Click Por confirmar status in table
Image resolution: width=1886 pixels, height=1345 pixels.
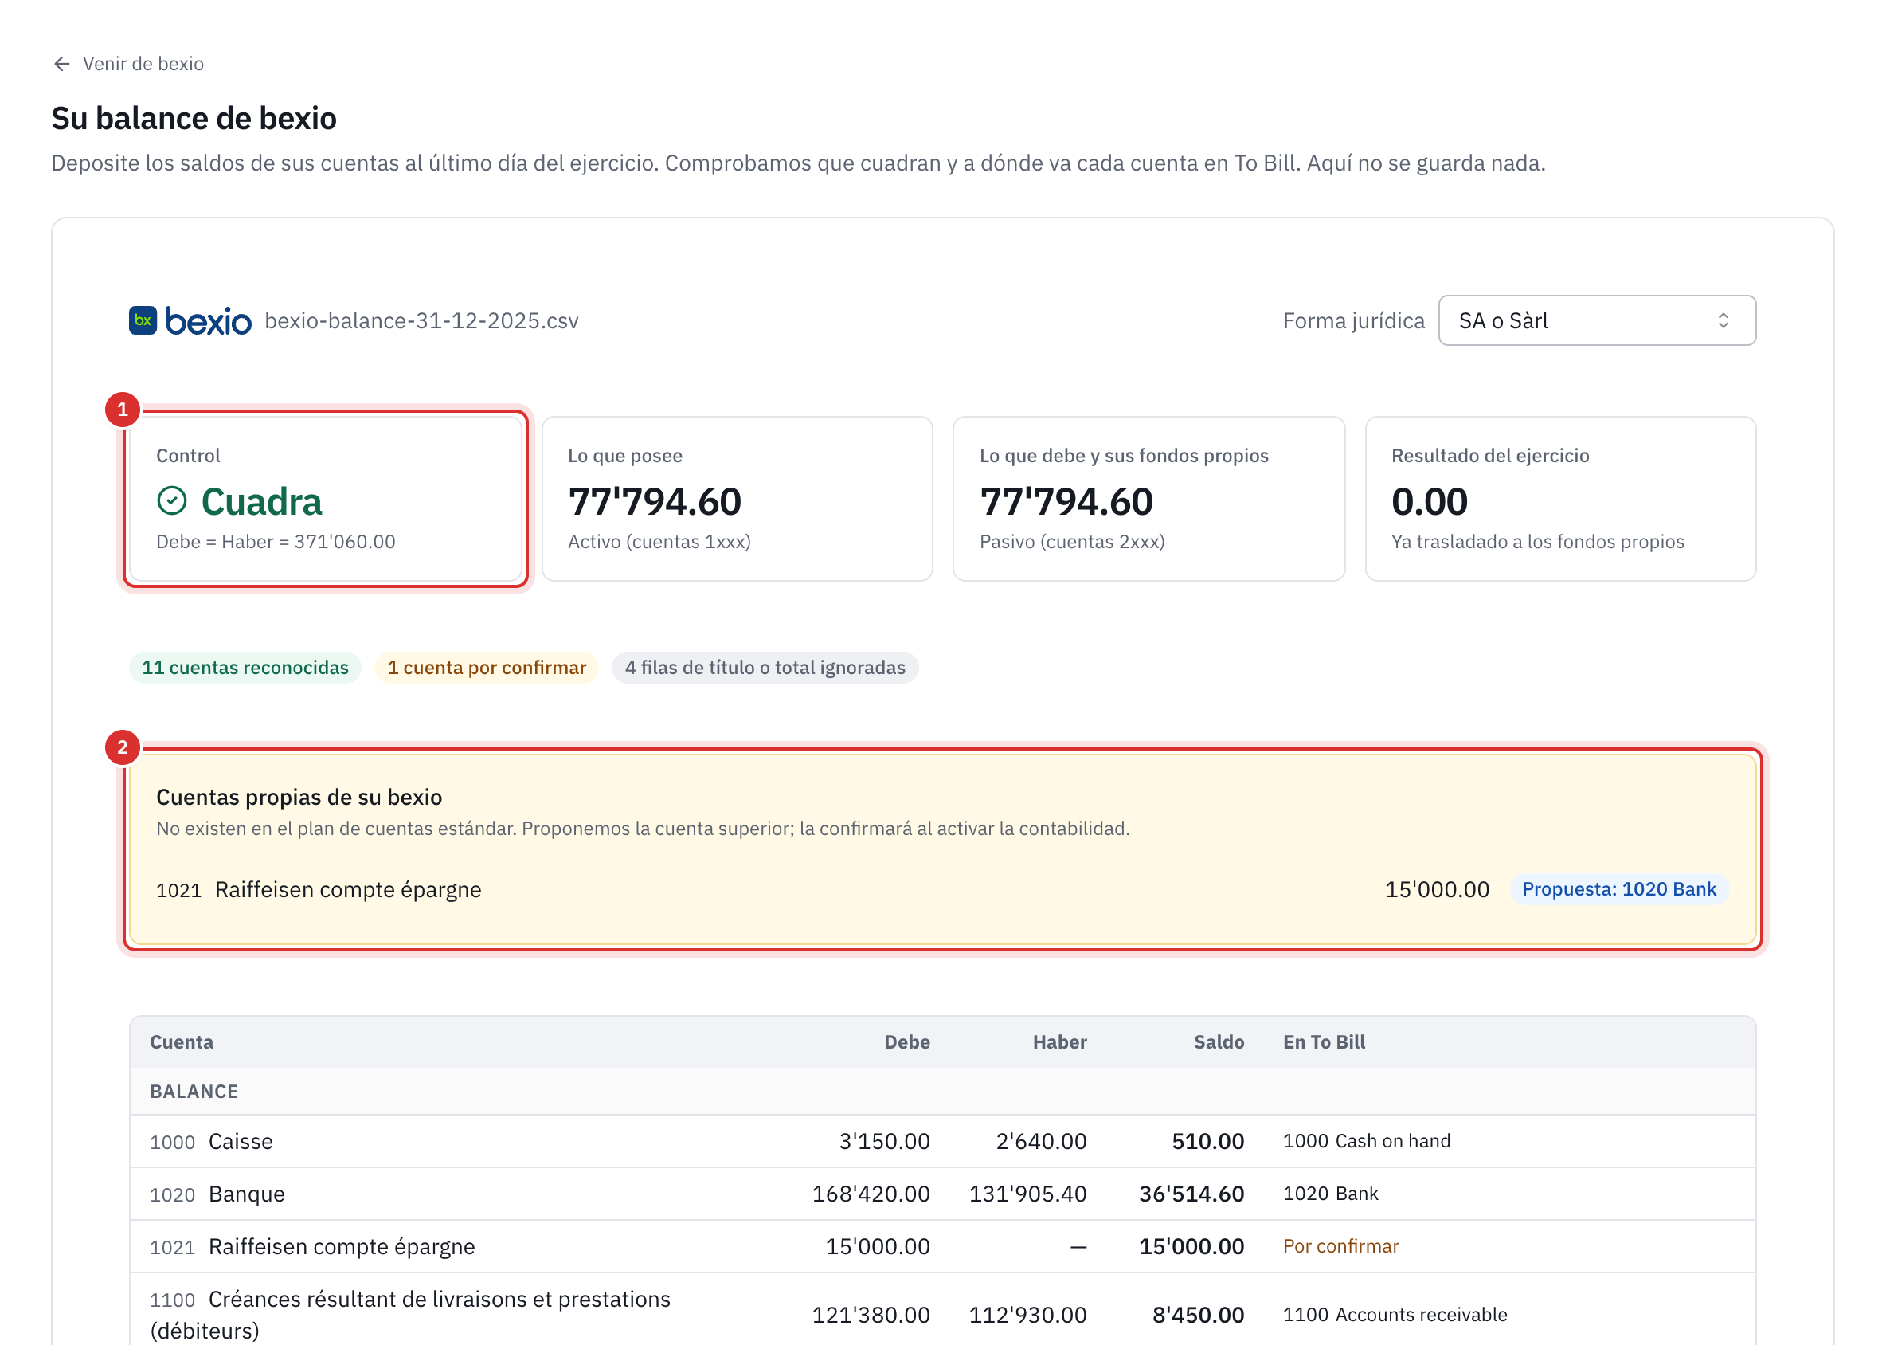(1340, 1246)
